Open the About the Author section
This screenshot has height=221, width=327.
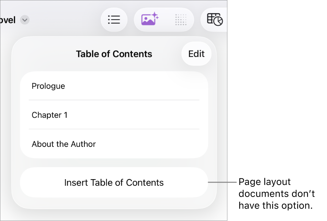pyautogui.click(x=64, y=144)
